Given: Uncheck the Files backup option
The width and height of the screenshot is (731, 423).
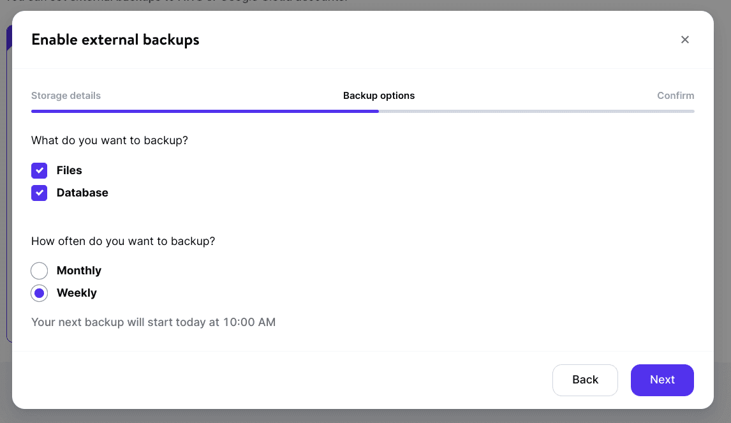Looking at the screenshot, I should pyautogui.click(x=39, y=170).
